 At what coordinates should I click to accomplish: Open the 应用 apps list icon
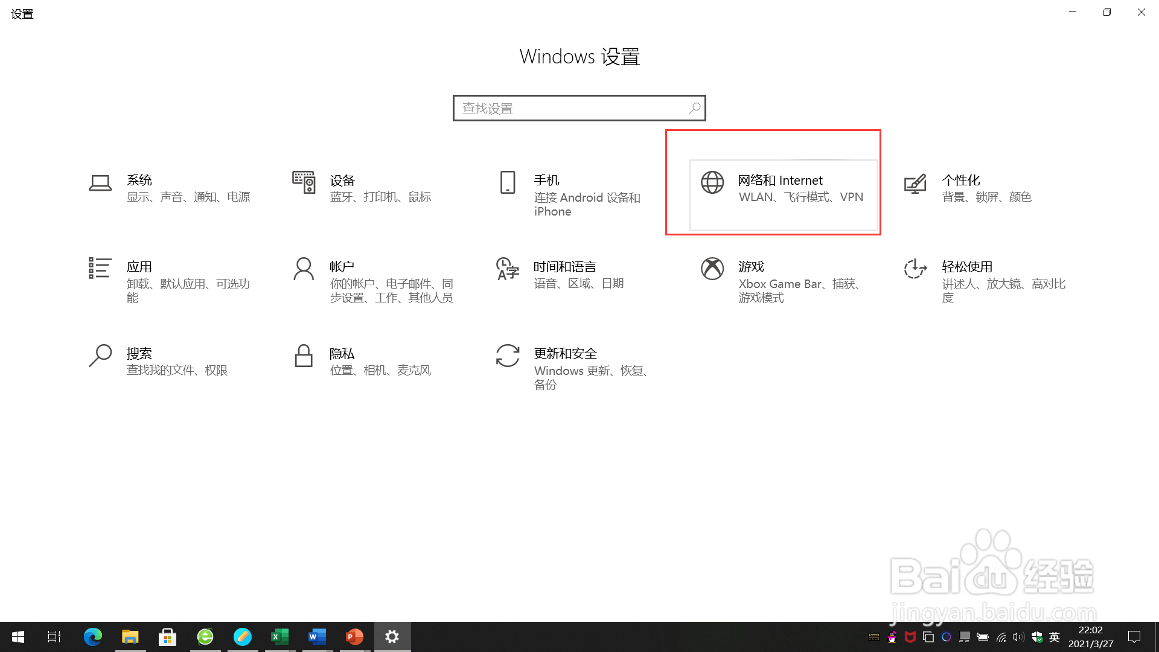[x=100, y=268]
